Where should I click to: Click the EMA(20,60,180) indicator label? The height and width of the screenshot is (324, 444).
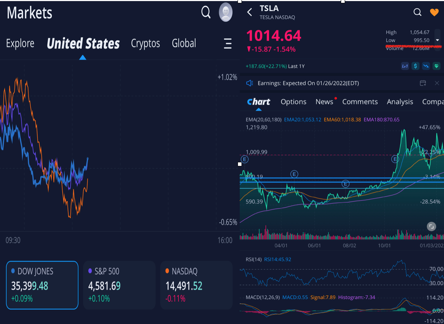pos(263,120)
